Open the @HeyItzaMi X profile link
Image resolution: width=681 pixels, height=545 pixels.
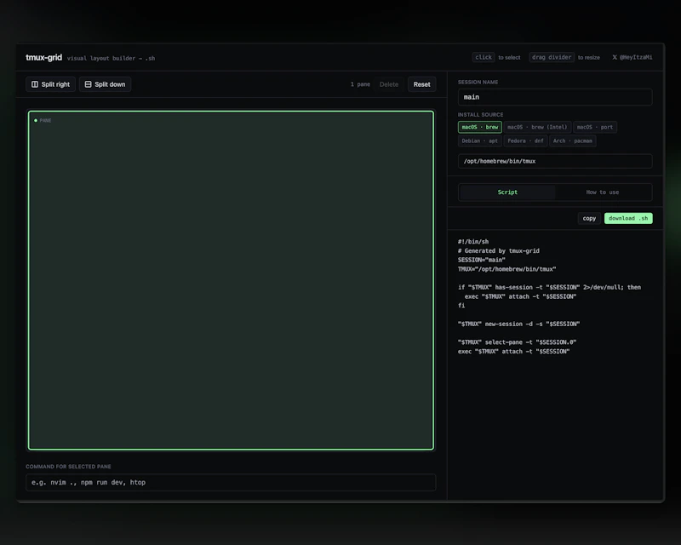pos(632,57)
